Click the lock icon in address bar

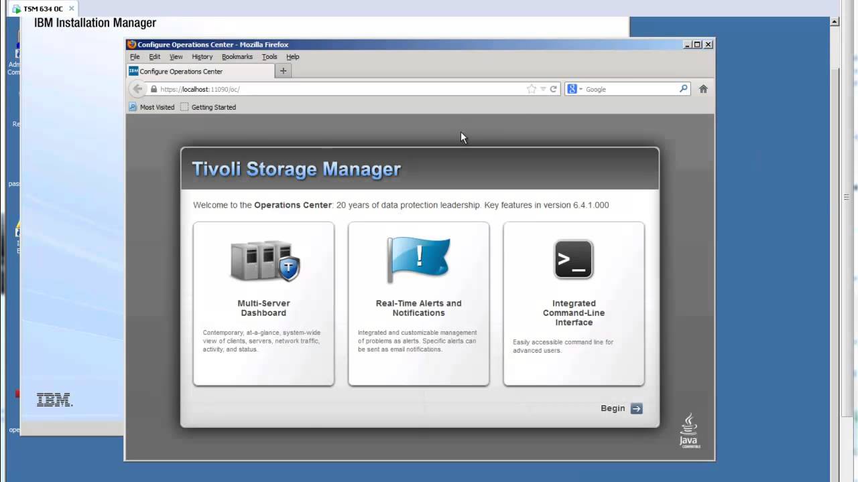(154, 89)
